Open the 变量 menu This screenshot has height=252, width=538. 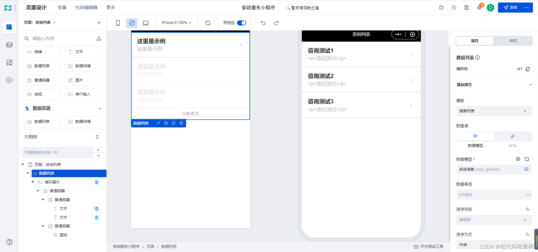62,8
